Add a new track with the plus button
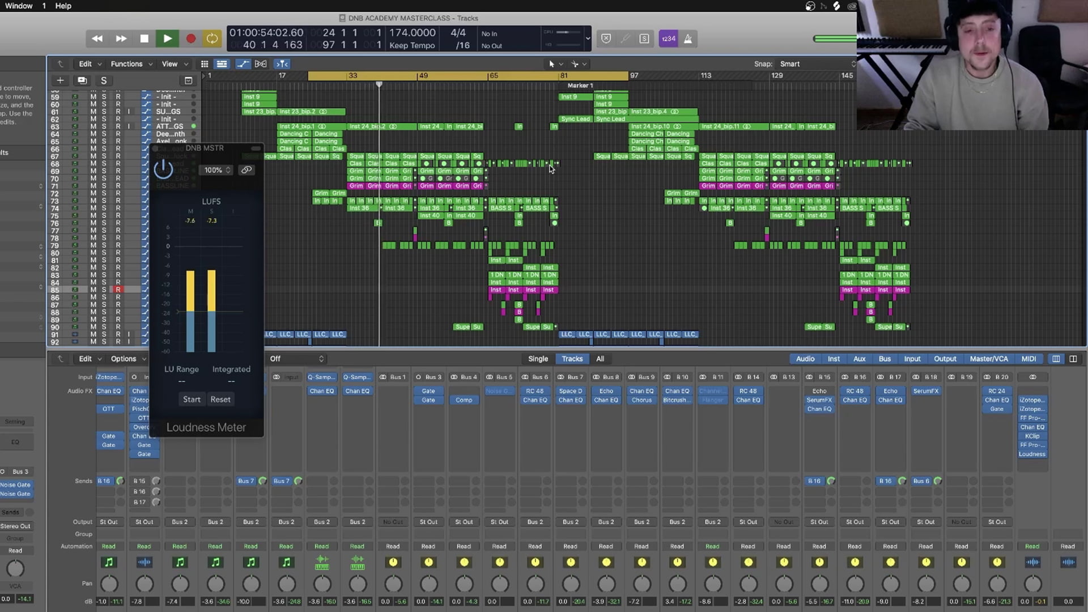Viewport: 1088px width, 612px height. [60, 80]
